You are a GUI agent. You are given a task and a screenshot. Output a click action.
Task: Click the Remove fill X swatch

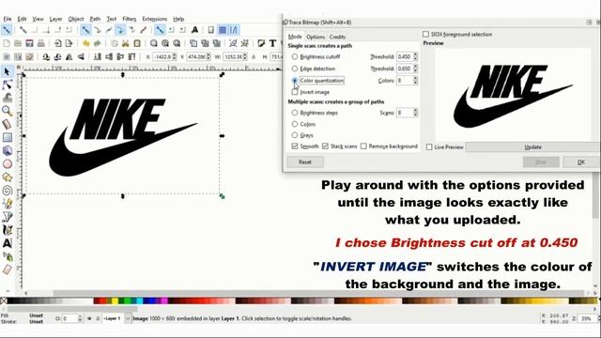coord(4,300)
